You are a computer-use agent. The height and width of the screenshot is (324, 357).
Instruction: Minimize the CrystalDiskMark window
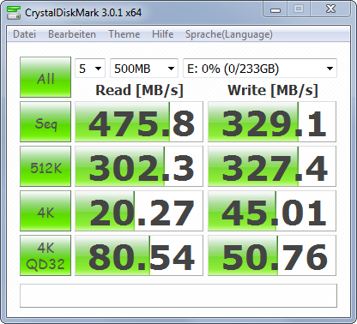pyautogui.click(x=275, y=9)
